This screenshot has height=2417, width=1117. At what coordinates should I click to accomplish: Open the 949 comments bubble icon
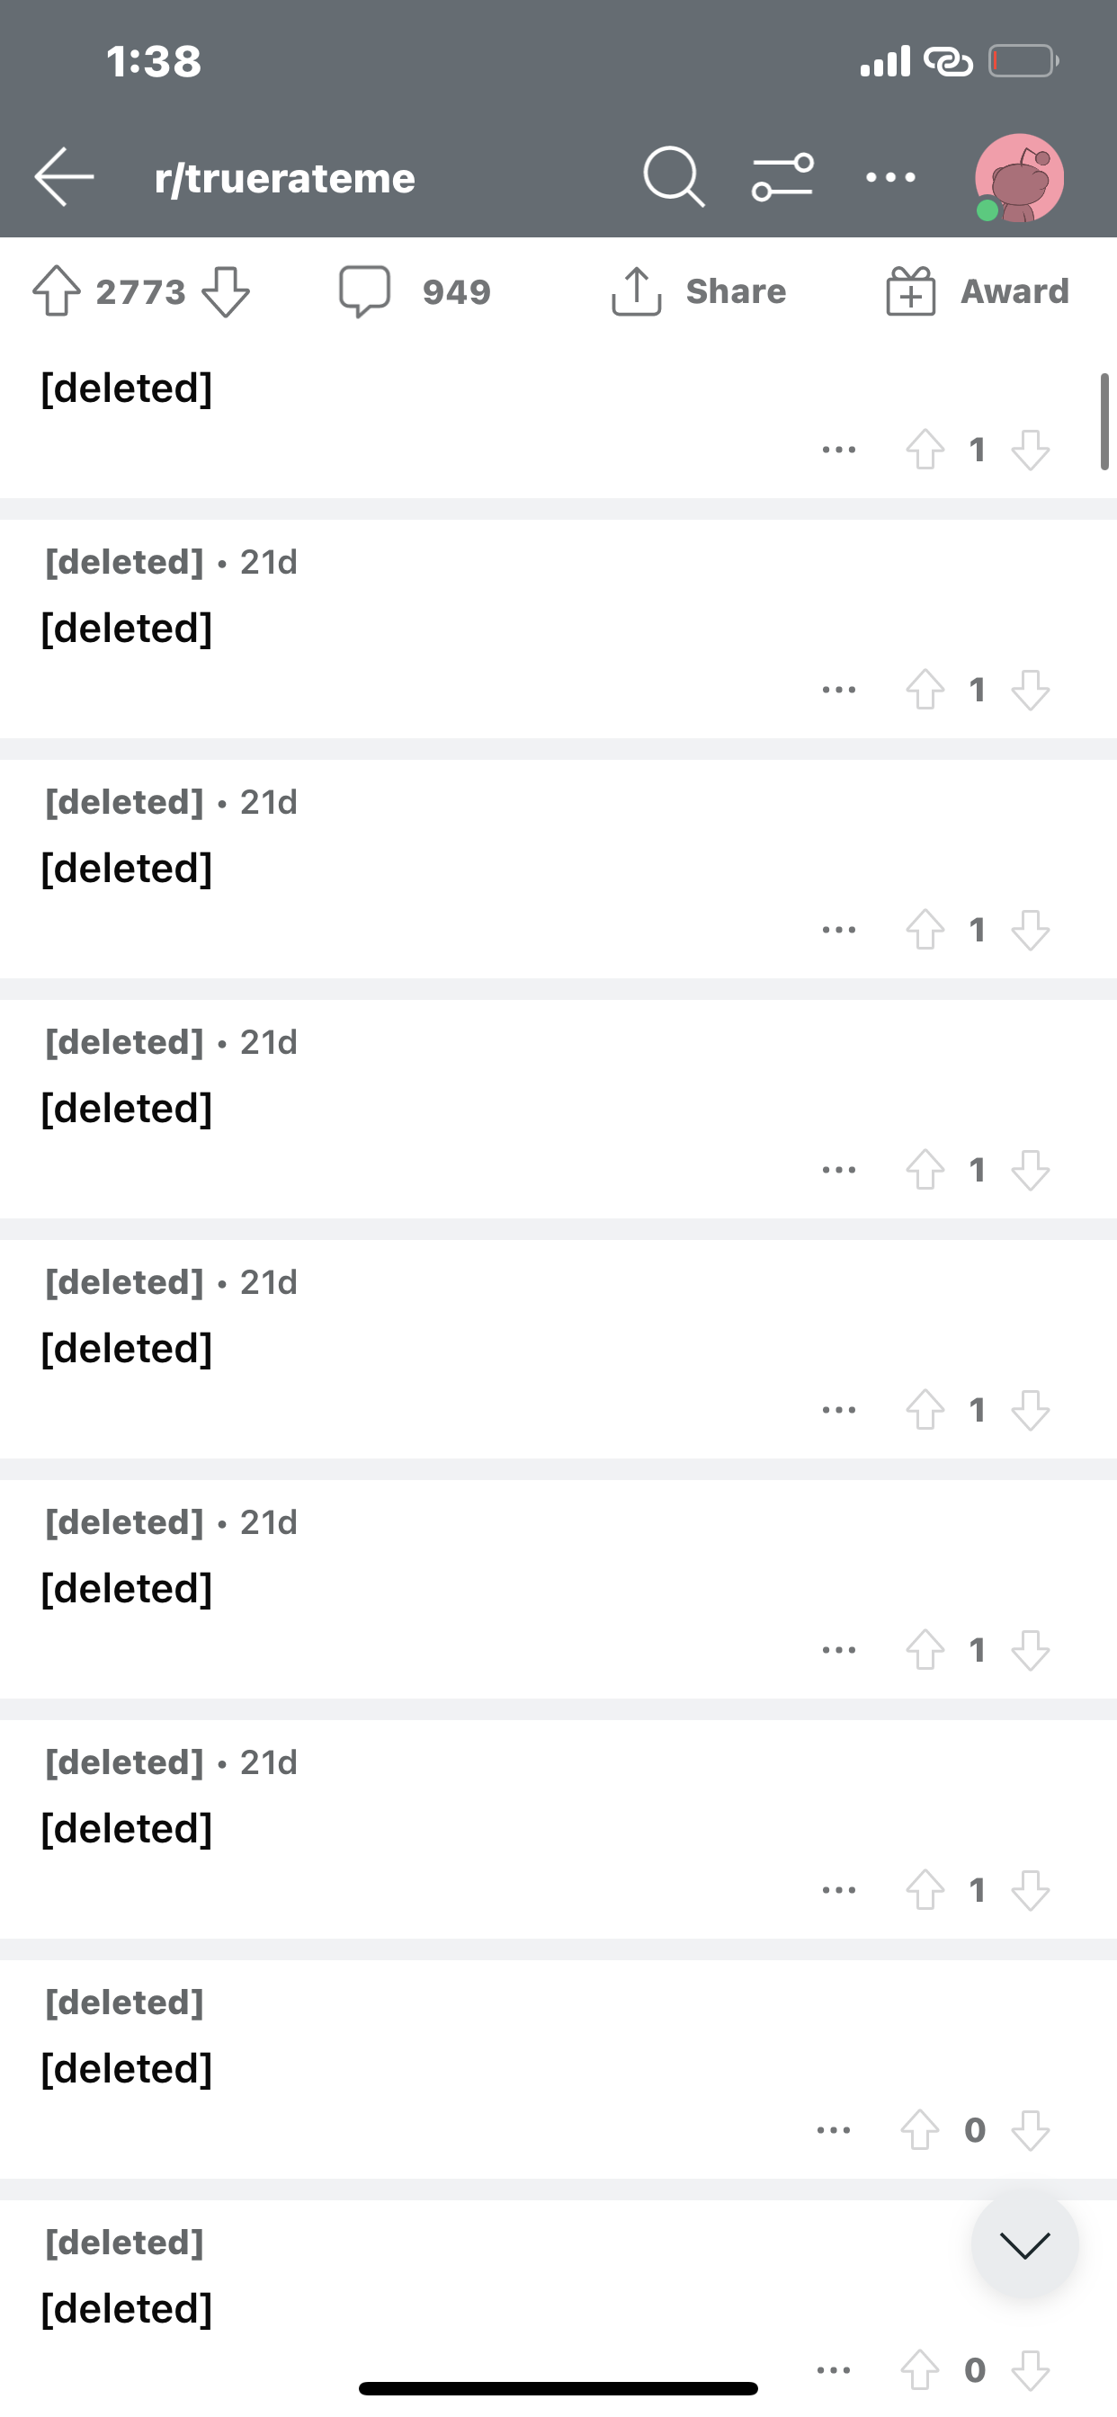(x=364, y=290)
